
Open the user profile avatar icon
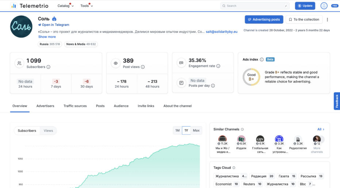pos(324,6)
